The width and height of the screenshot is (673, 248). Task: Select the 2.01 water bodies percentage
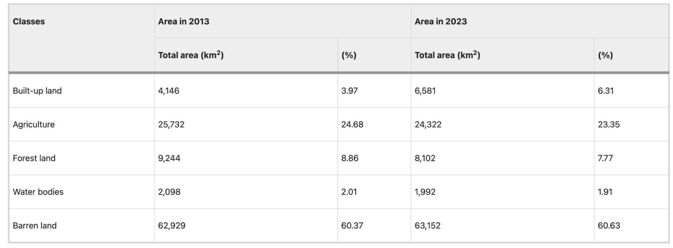click(349, 192)
